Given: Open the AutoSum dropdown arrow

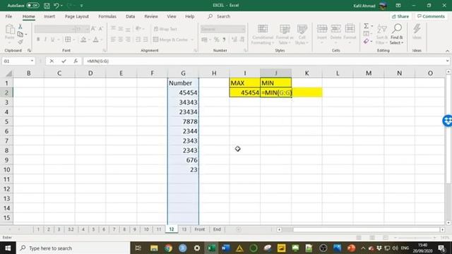Looking at the screenshot, I should tap(371, 26).
